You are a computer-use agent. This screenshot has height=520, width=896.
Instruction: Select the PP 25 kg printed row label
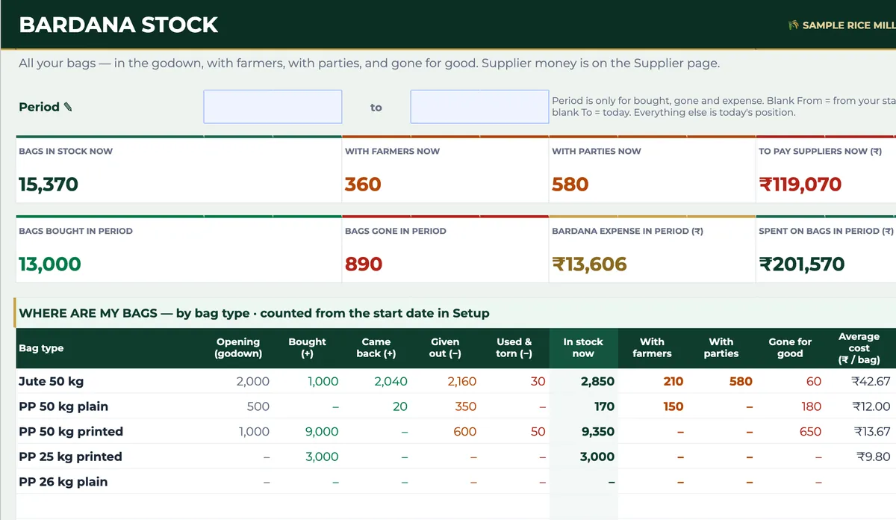(x=70, y=456)
